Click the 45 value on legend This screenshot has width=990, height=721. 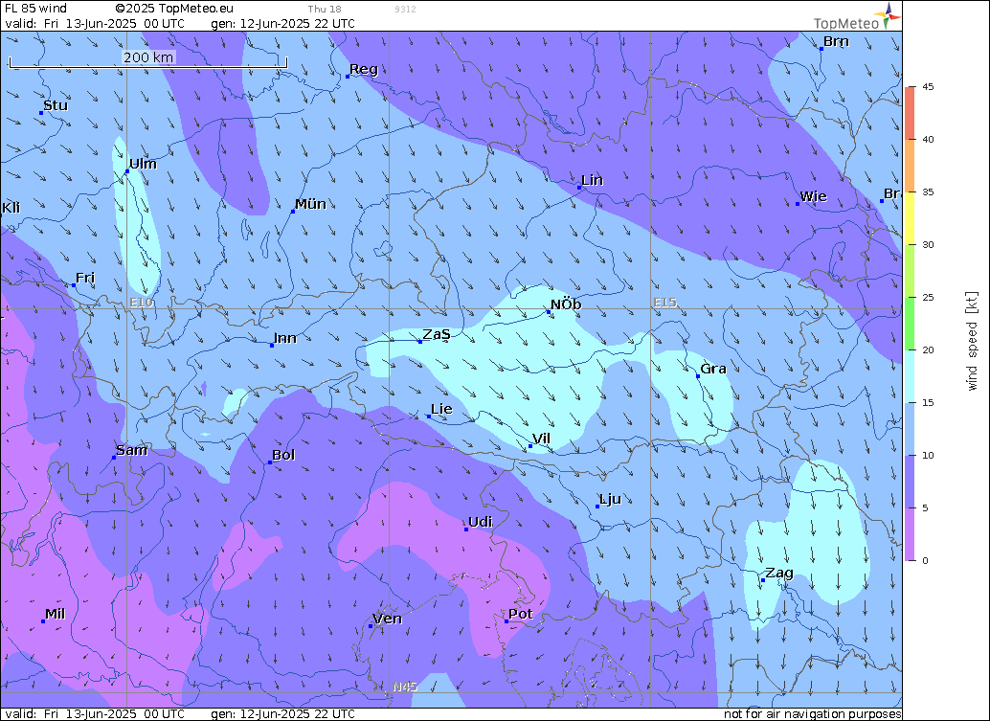pos(928,87)
